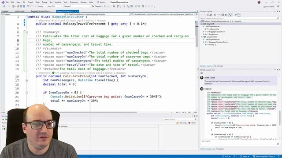Send the Copilot chat message arrow
The width and height of the screenshot is (282, 158).
(278, 144)
